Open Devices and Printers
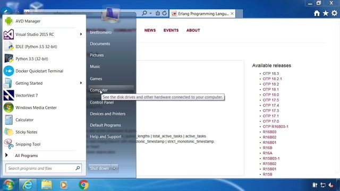The image size is (340, 191). click(107, 114)
